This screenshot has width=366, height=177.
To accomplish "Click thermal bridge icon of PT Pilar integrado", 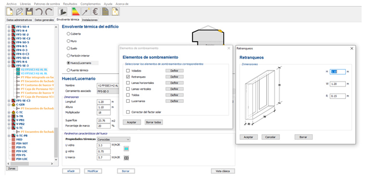I will click(x=18, y=77).
